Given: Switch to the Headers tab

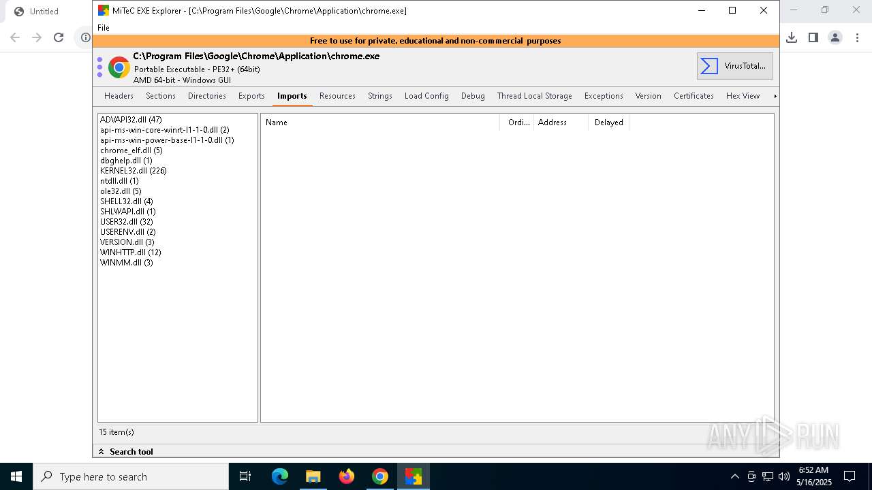Looking at the screenshot, I should click(x=119, y=96).
